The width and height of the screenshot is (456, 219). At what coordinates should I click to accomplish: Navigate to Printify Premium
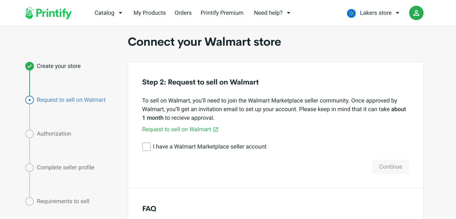click(x=222, y=13)
